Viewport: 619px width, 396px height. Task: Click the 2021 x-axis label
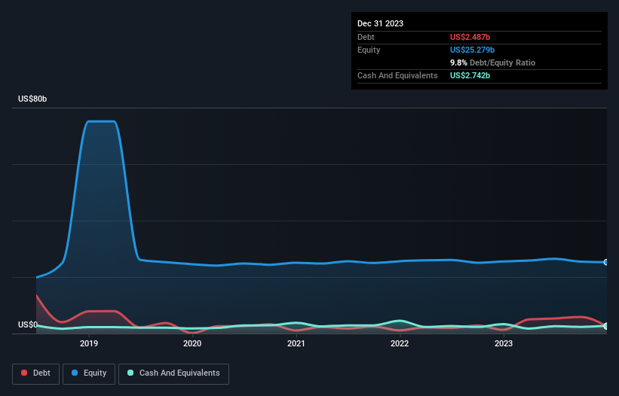coord(296,343)
